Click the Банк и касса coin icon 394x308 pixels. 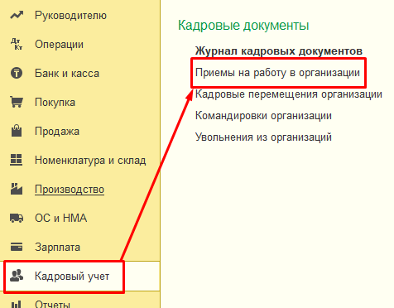(x=17, y=73)
